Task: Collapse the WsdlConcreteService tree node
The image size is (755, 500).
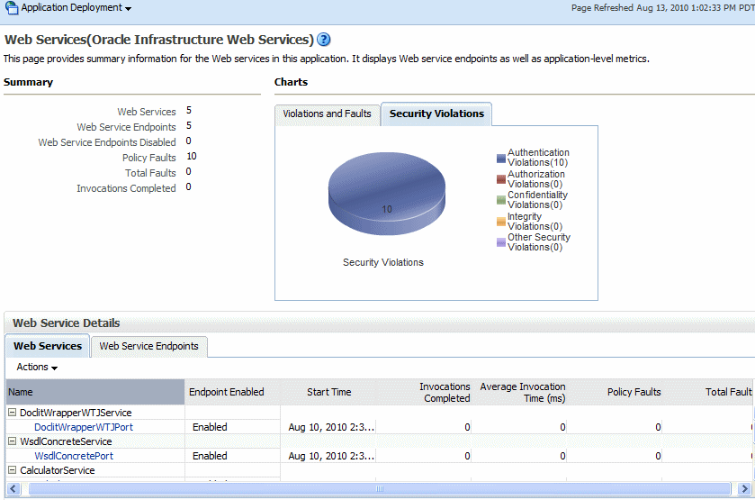Action: point(12,441)
